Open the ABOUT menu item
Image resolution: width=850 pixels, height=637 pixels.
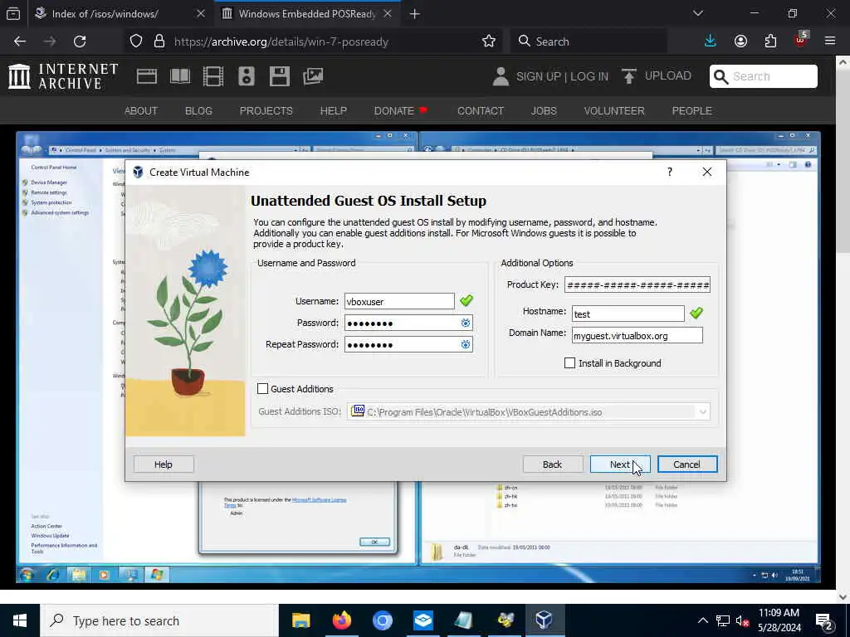[141, 111]
